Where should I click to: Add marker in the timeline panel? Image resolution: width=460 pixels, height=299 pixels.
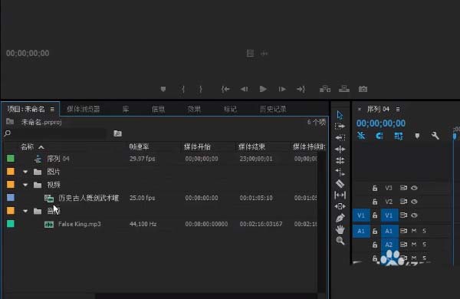tap(417, 136)
